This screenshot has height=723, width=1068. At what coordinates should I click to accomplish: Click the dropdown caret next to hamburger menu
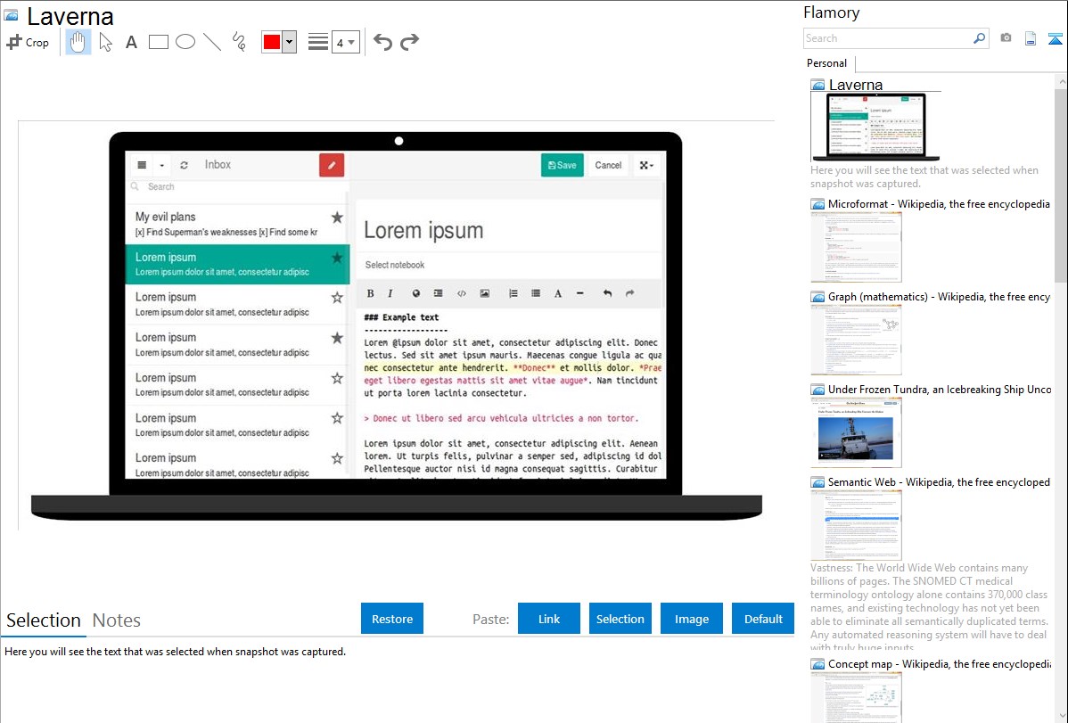pos(162,165)
